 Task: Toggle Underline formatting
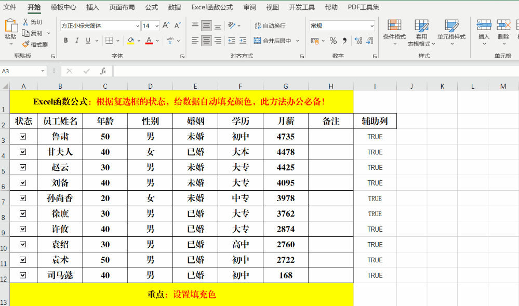(x=88, y=41)
